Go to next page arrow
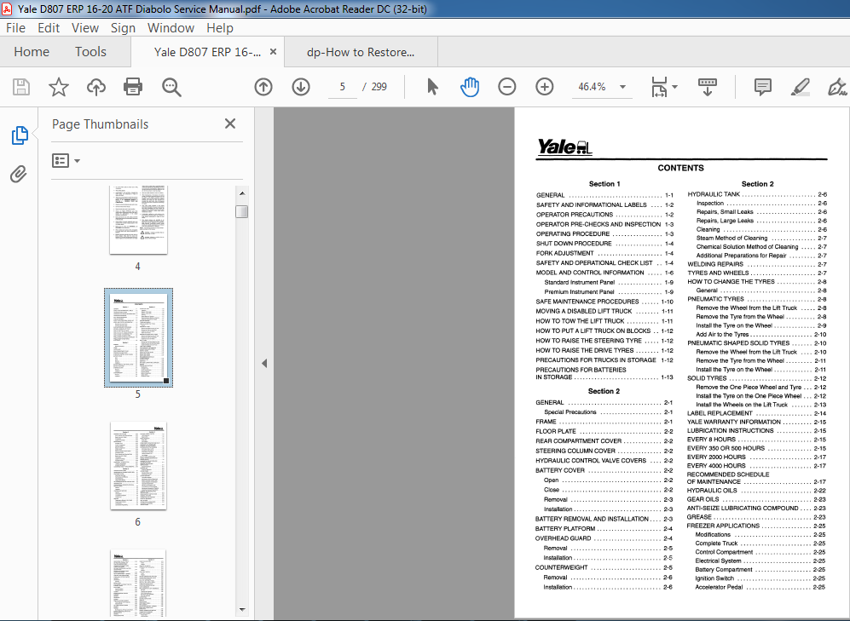 point(301,87)
